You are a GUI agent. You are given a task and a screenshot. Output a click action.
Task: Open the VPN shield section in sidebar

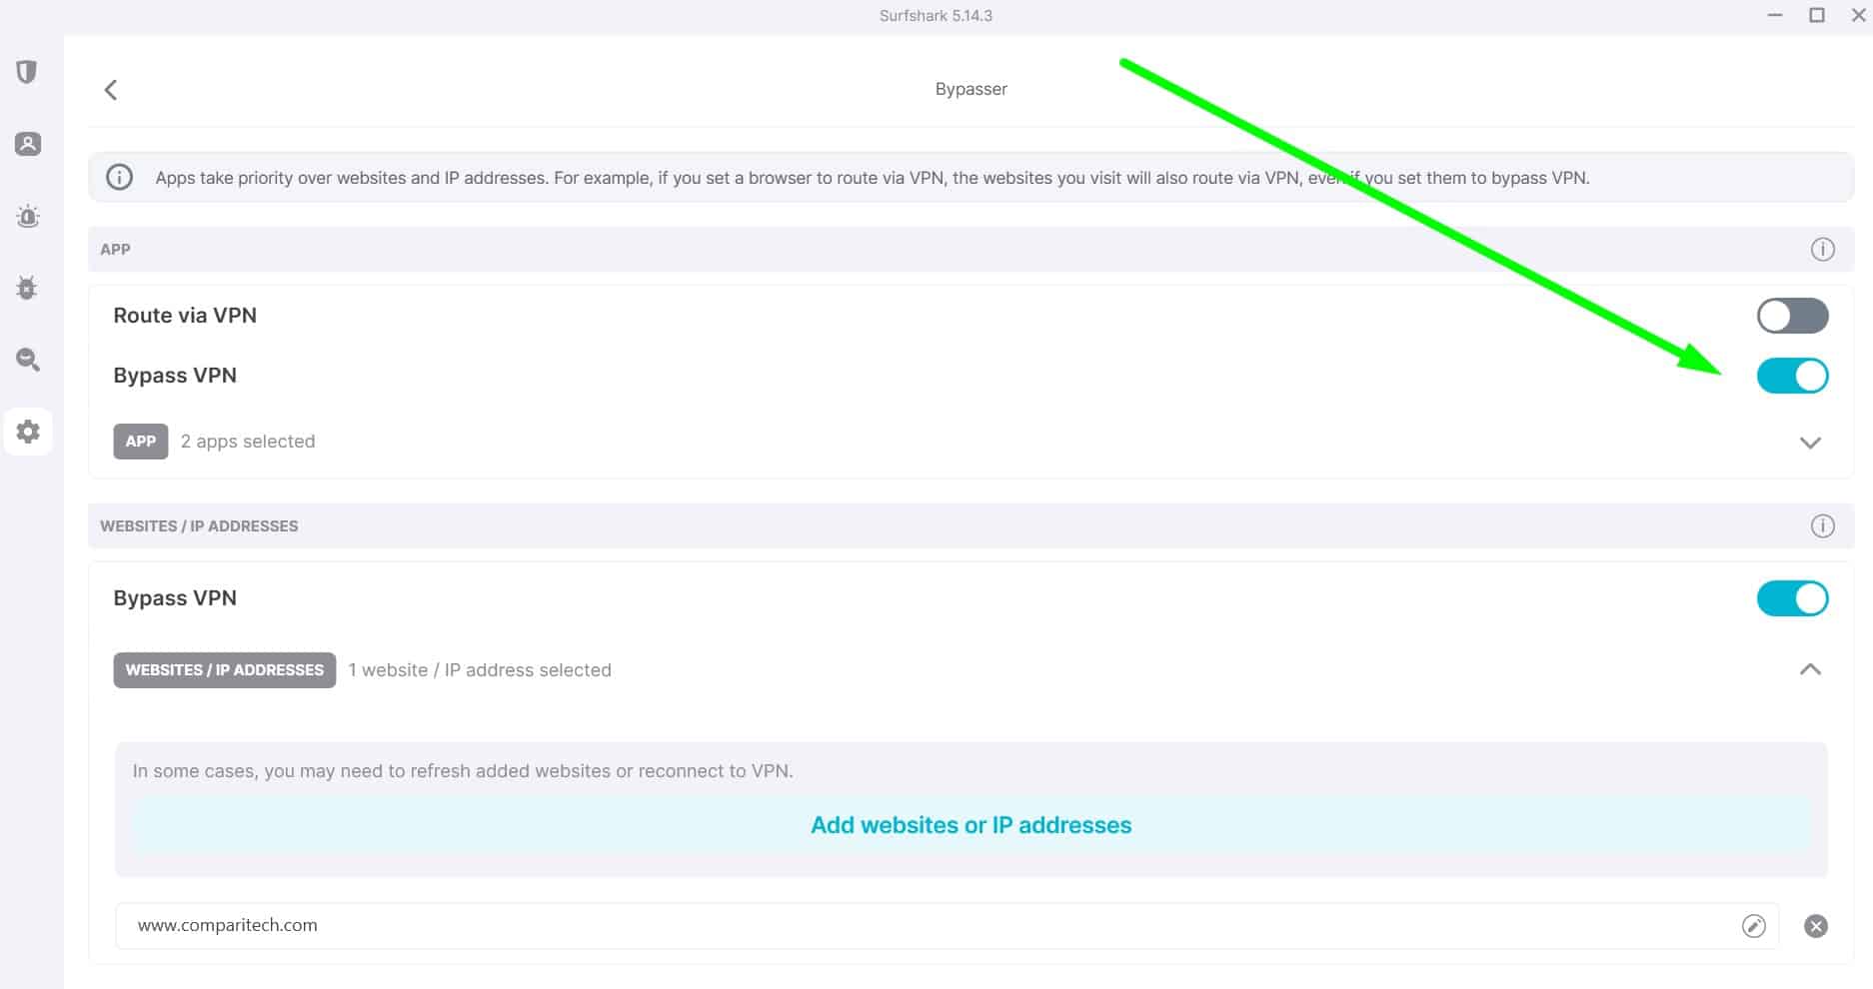click(x=27, y=72)
